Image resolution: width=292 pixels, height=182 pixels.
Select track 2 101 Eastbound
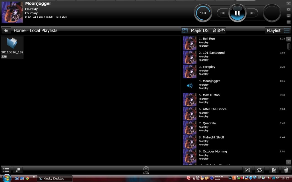pyautogui.click(x=234, y=57)
